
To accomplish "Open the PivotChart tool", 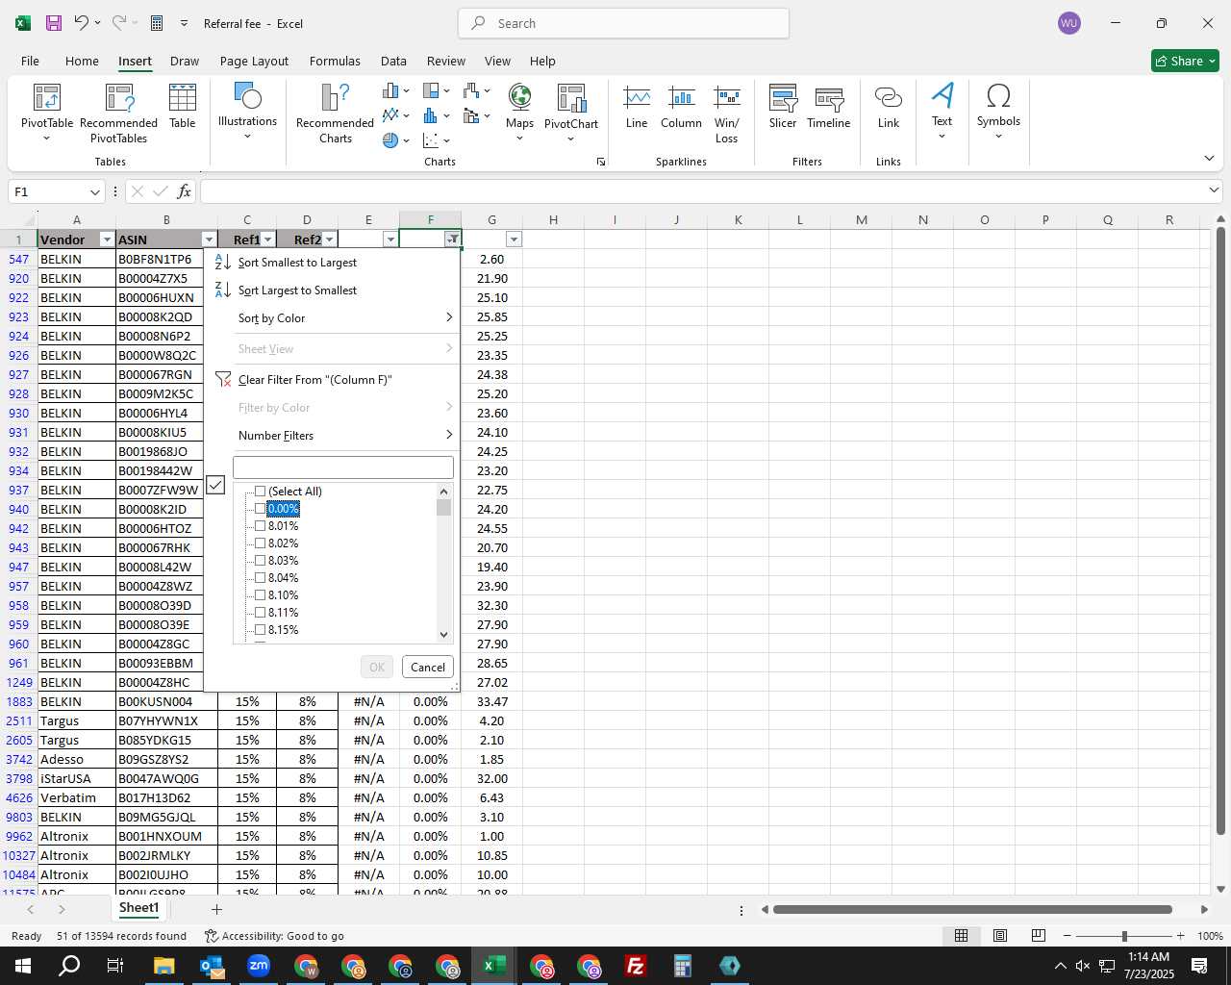I will pyautogui.click(x=571, y=113).
